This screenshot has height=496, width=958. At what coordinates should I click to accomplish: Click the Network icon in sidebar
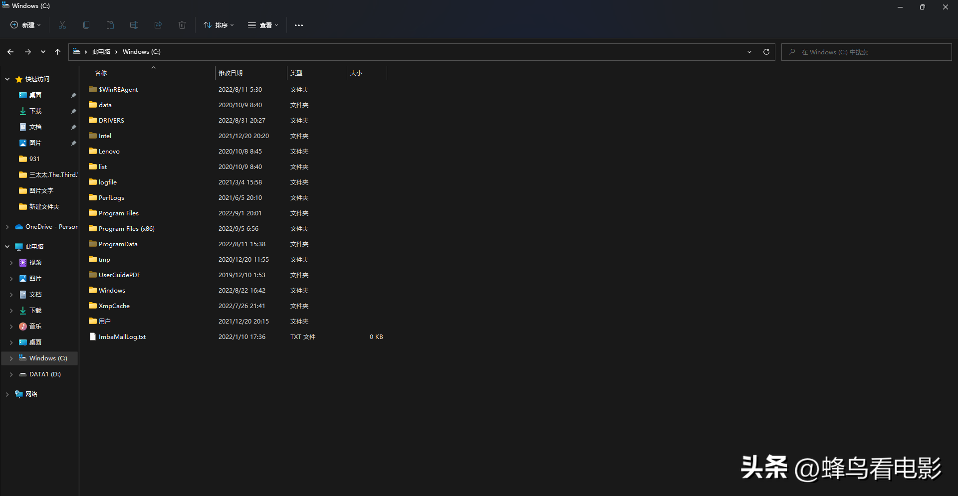click(19, 394)
